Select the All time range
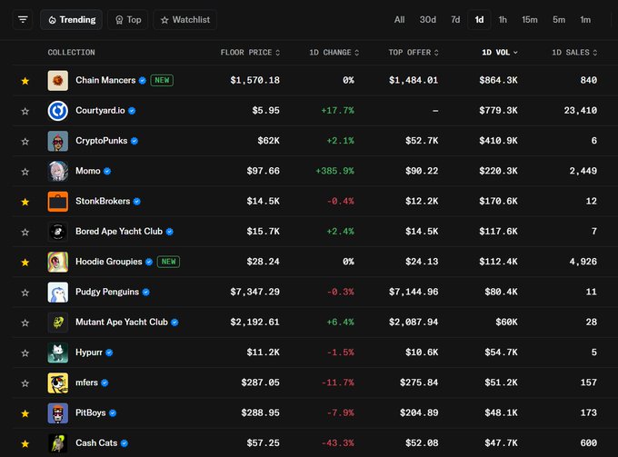Image resolution: width=618 pixels, height=457 pixels. [399, 20]
